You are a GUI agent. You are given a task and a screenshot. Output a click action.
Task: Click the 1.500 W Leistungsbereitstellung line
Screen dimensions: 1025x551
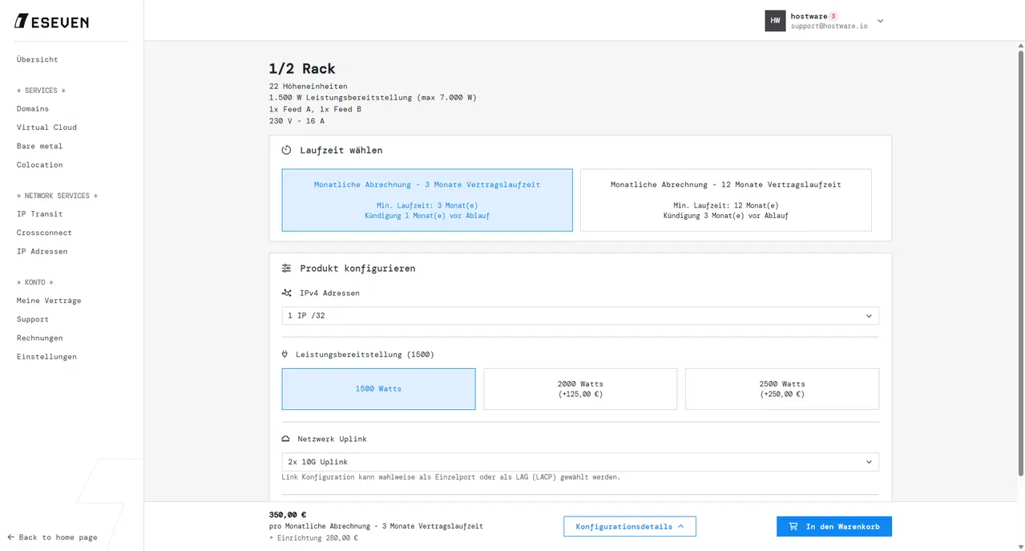373,98
